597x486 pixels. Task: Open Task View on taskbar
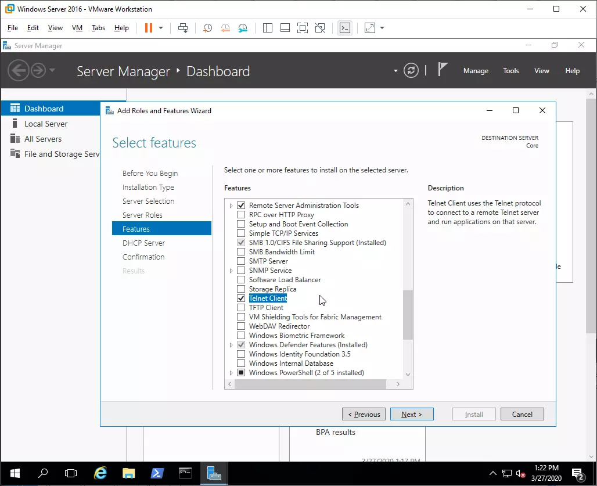[71, 473]
